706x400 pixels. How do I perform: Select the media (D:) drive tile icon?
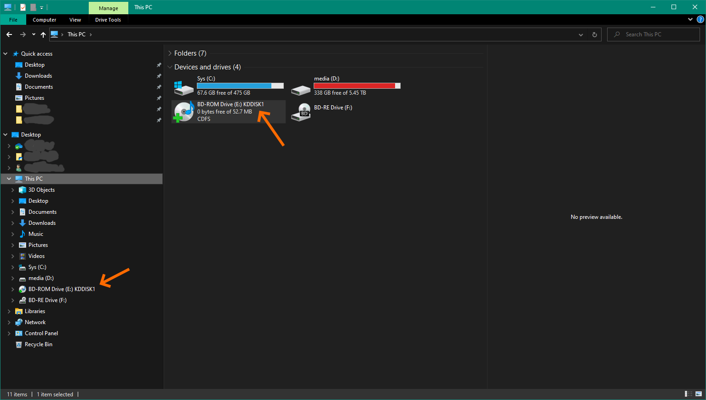point(301,90)
